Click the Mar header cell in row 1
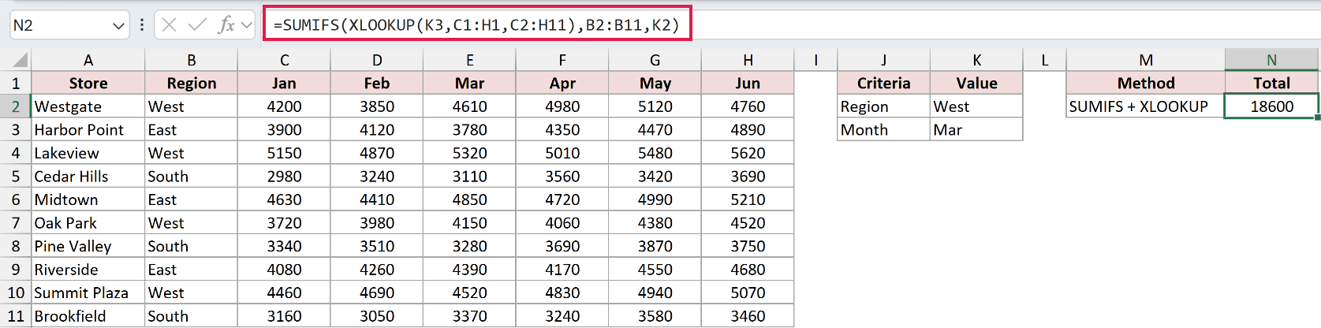The height and width of the screenshot is (328, 1321). (469, 84)
